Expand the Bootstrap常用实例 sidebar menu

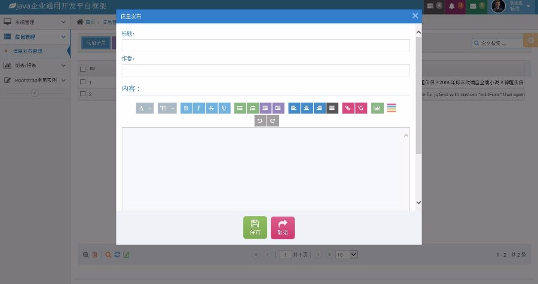(x=35, y=80)
